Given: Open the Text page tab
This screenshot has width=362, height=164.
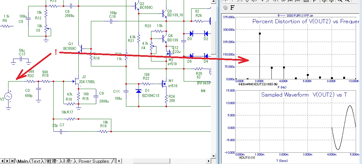Looking at the screenshot, I should [35, 161].
